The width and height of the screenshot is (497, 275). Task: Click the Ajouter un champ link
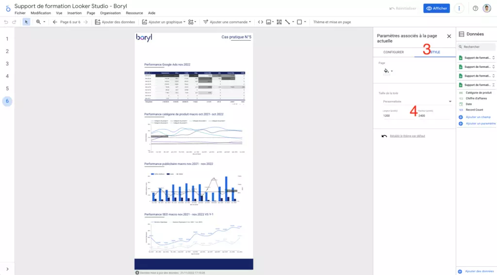pyautogui.click(x=478, y=117)
